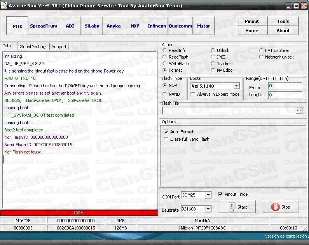Click the Flash File path field
This screenshot has height=245, width=309.
229,110
